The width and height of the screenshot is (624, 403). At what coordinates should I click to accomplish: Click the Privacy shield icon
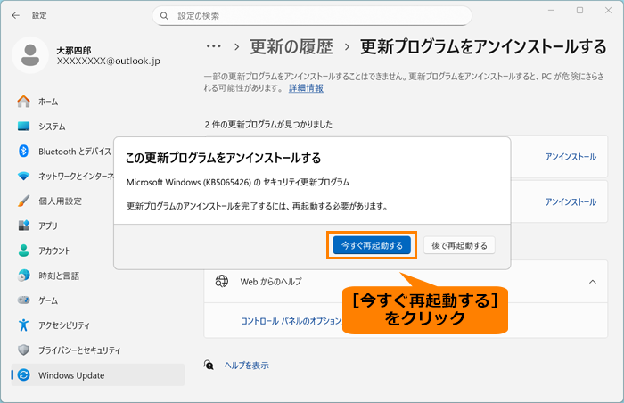click(23, 350)
